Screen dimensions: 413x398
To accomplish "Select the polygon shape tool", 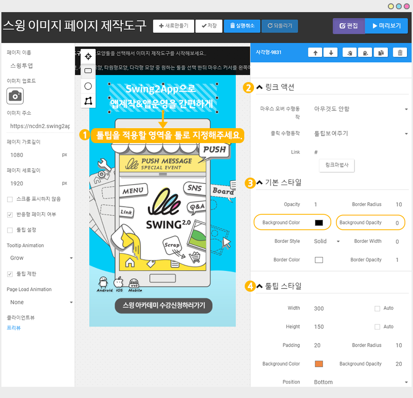I will coord(88,101).
